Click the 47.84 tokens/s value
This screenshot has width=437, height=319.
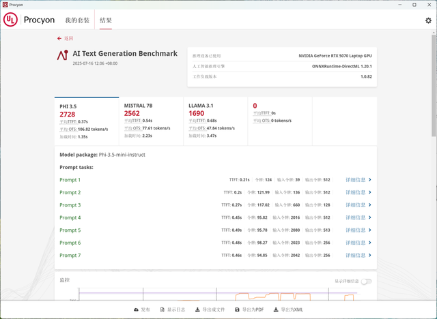click(221, 128)
